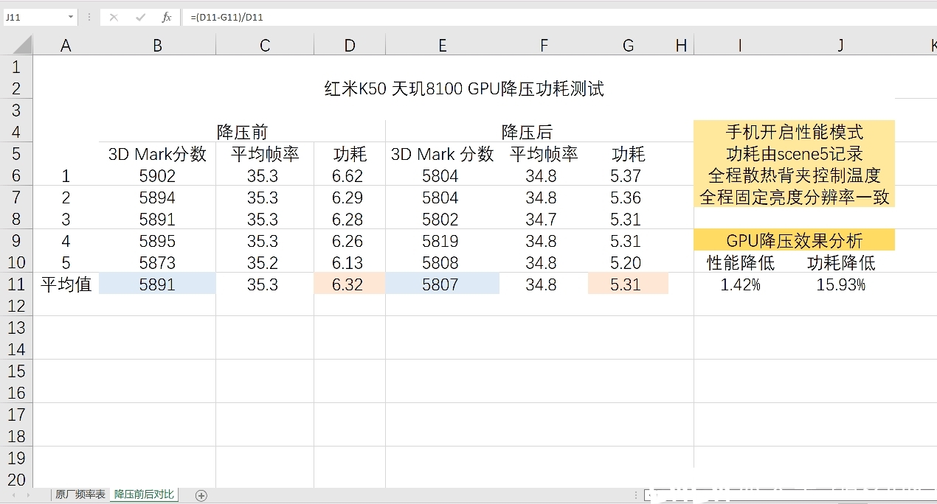Screen dimensions: 937x504
Task: Click blue average cell 5807
Action: coord(442,284)
